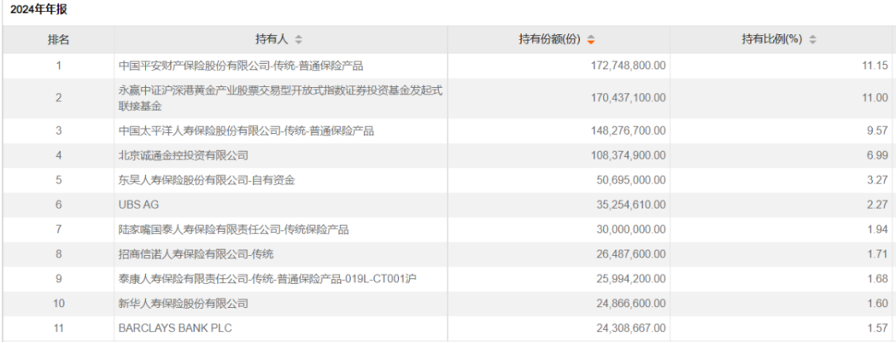Click share amount 35,254,610.00
The width and height of the screenshot is (896, 343).
point(631,205)
